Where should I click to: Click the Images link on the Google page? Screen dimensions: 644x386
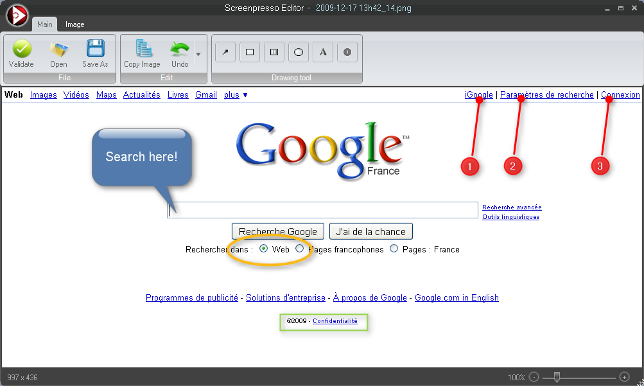[44, 95]
